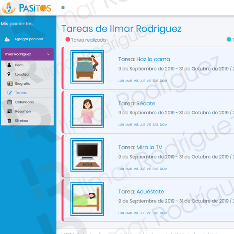Click the hamburger menu icon
The height and width of the screenshot is (234, 234).
click(x=63, y=8)
